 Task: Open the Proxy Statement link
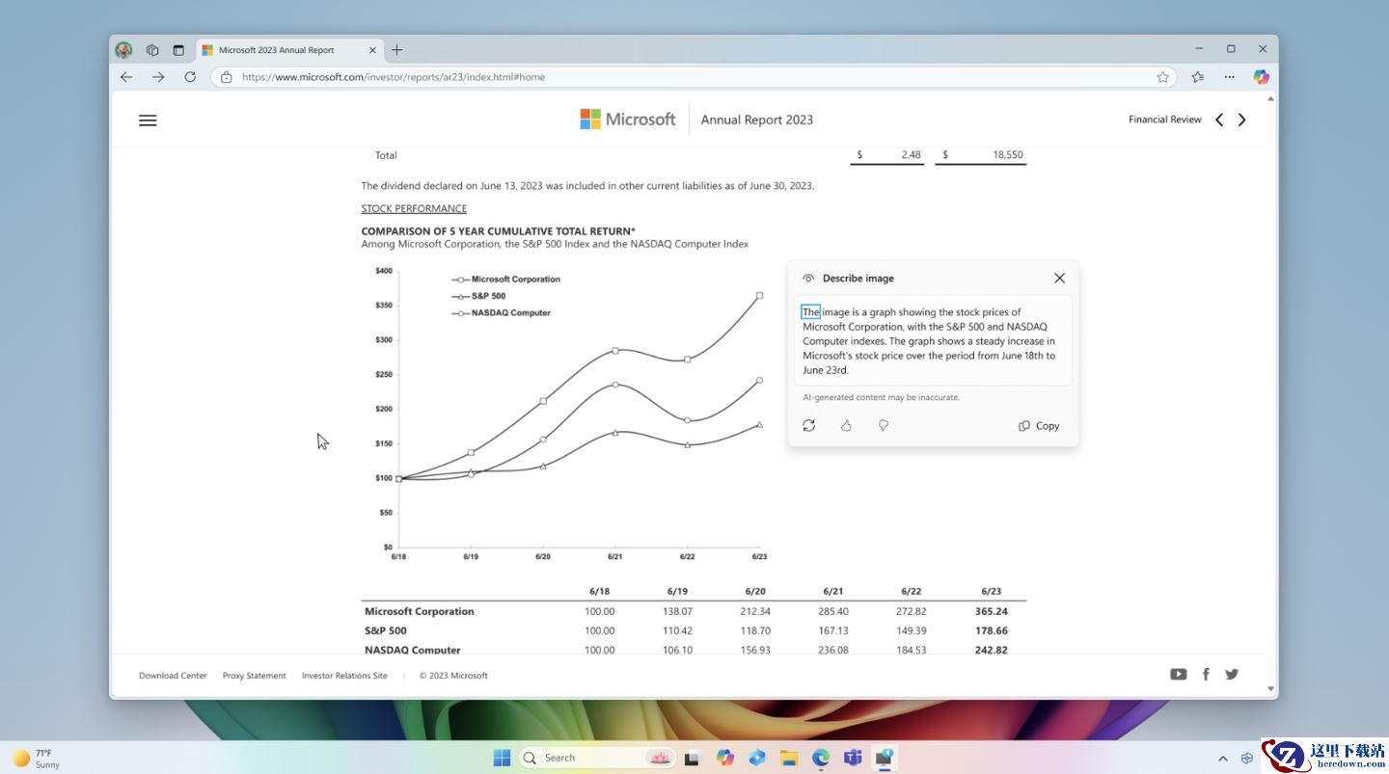(x=254, y=676)
